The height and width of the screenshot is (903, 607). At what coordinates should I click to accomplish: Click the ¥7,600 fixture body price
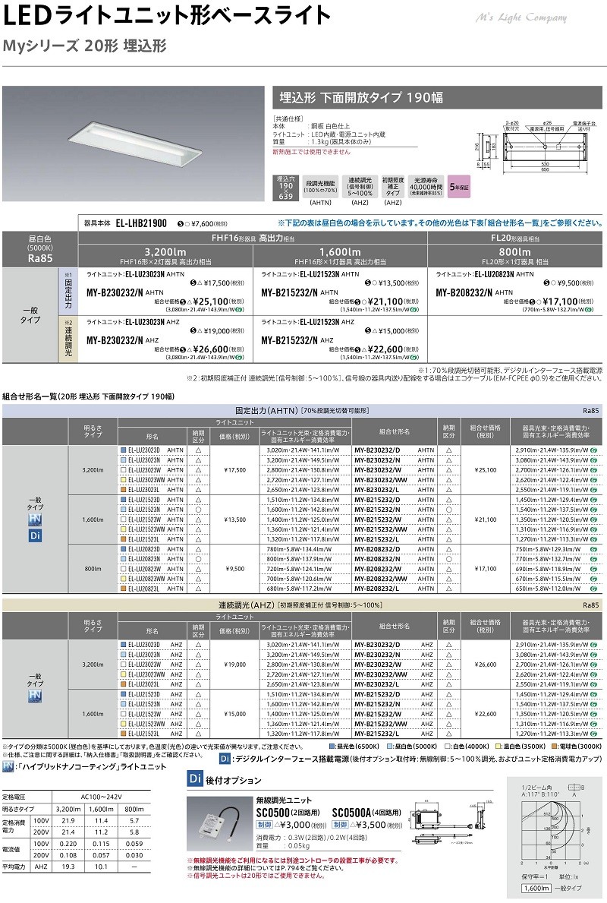(x=209, y=224)
